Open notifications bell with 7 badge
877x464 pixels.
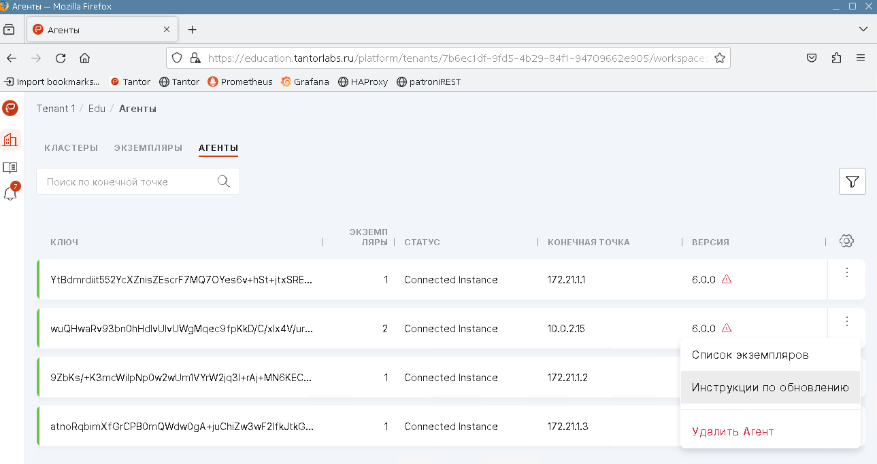[10, 194]
